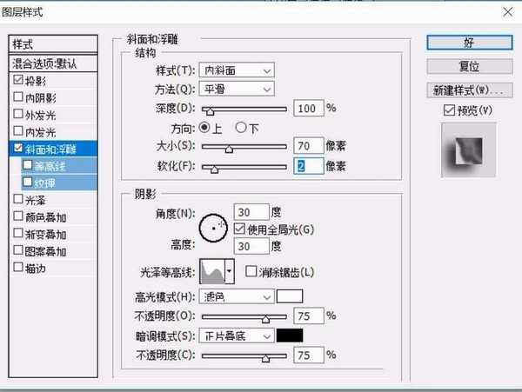Click the 好 OK button
The image size is (522, 392).
point(469,42)
